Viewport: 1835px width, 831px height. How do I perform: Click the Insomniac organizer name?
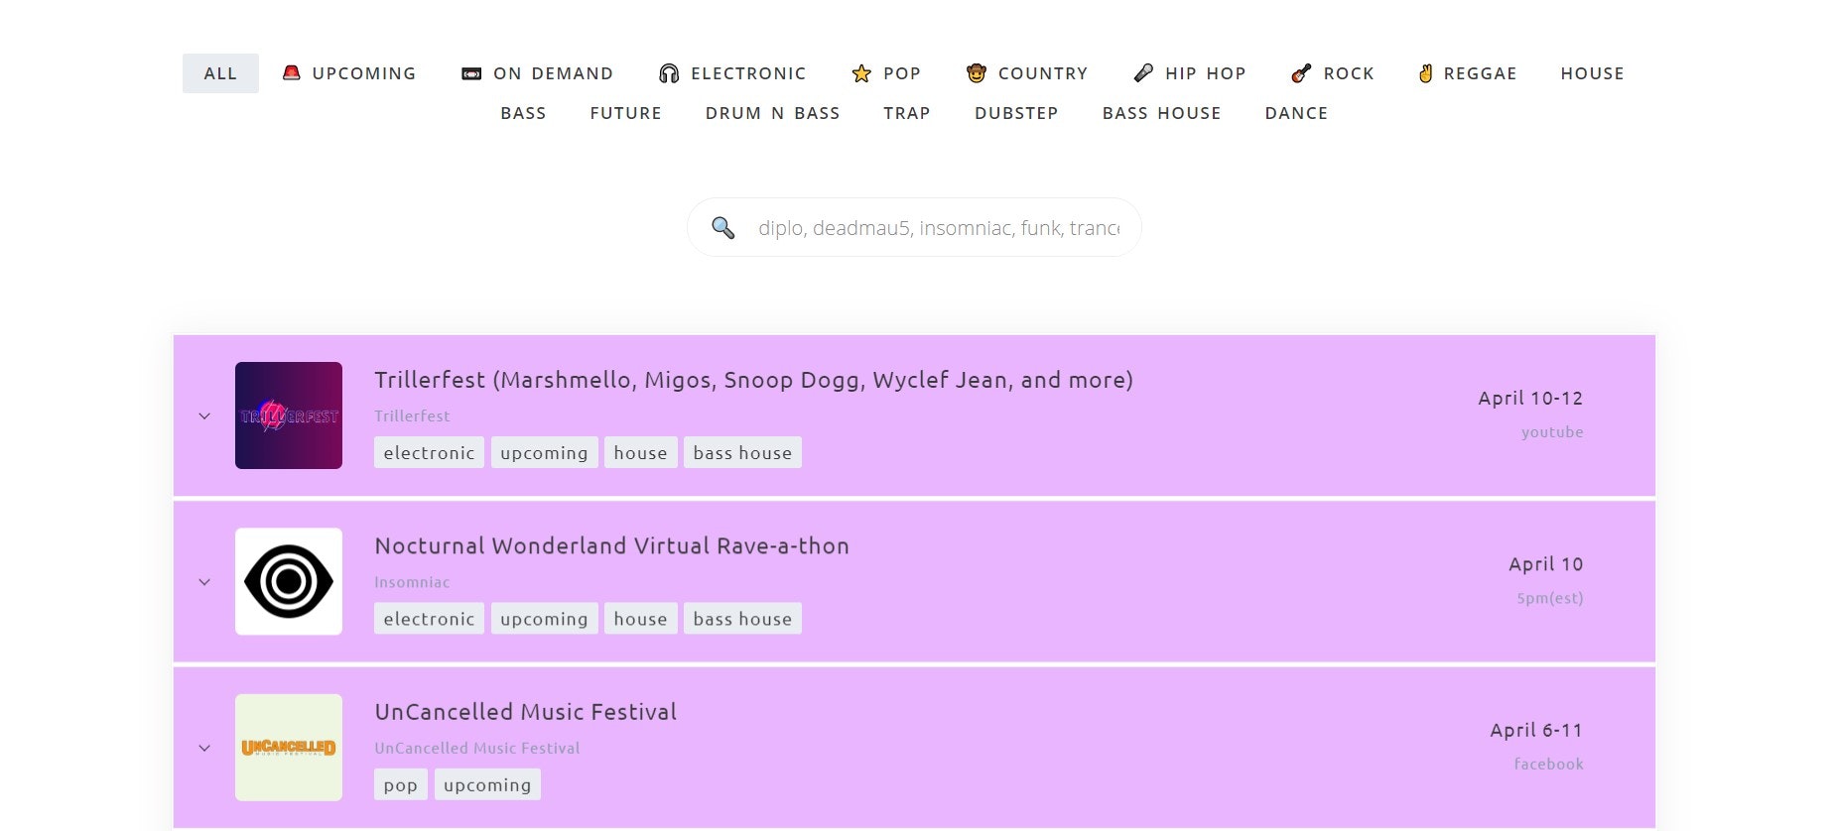pos(412,582)
